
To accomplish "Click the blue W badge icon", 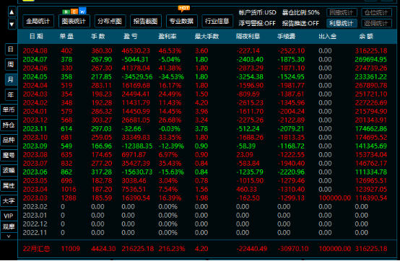I will point(82,12).
